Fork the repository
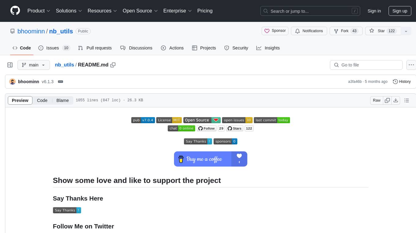This screenshot has width=416, height=233. pos(346,31)
